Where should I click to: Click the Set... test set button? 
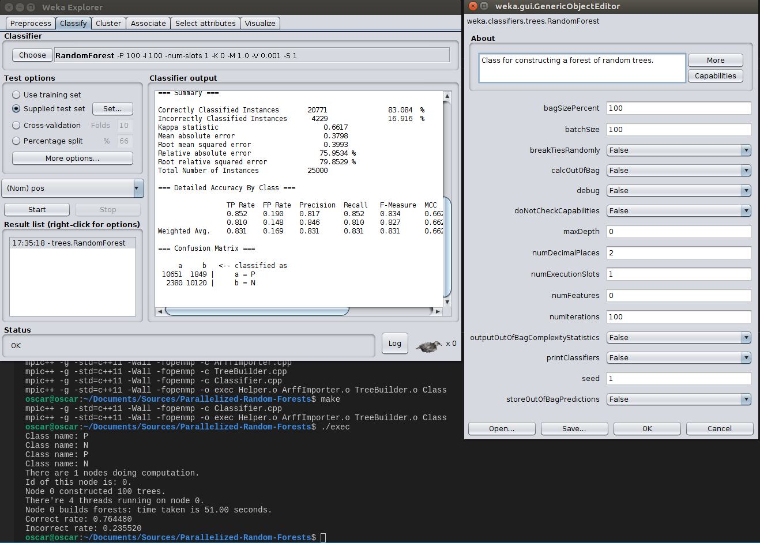click(x=112, y=108)
